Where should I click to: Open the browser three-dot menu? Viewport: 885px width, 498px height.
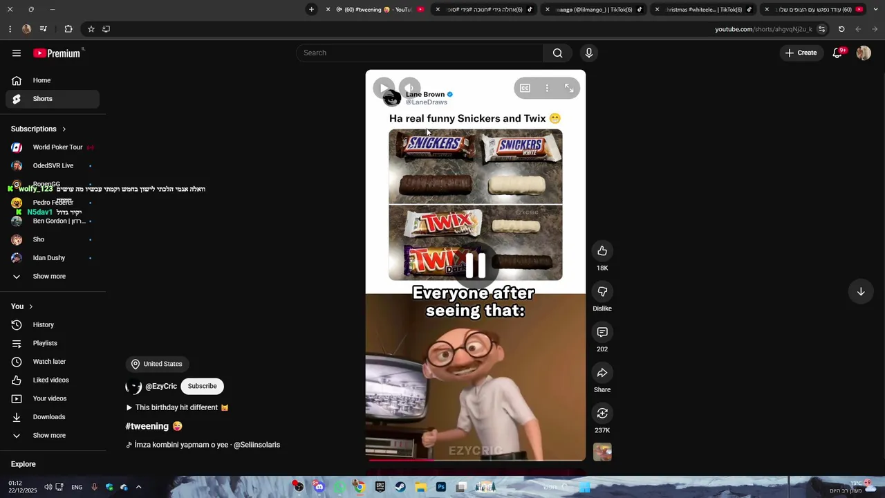[10, 29]
